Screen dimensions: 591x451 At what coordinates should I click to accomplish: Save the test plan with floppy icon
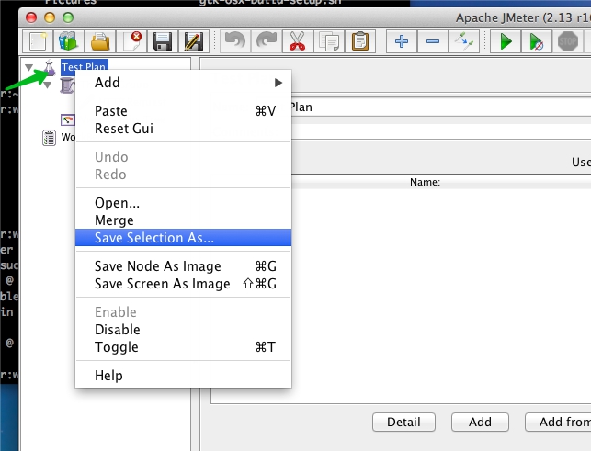coord(163,41)
